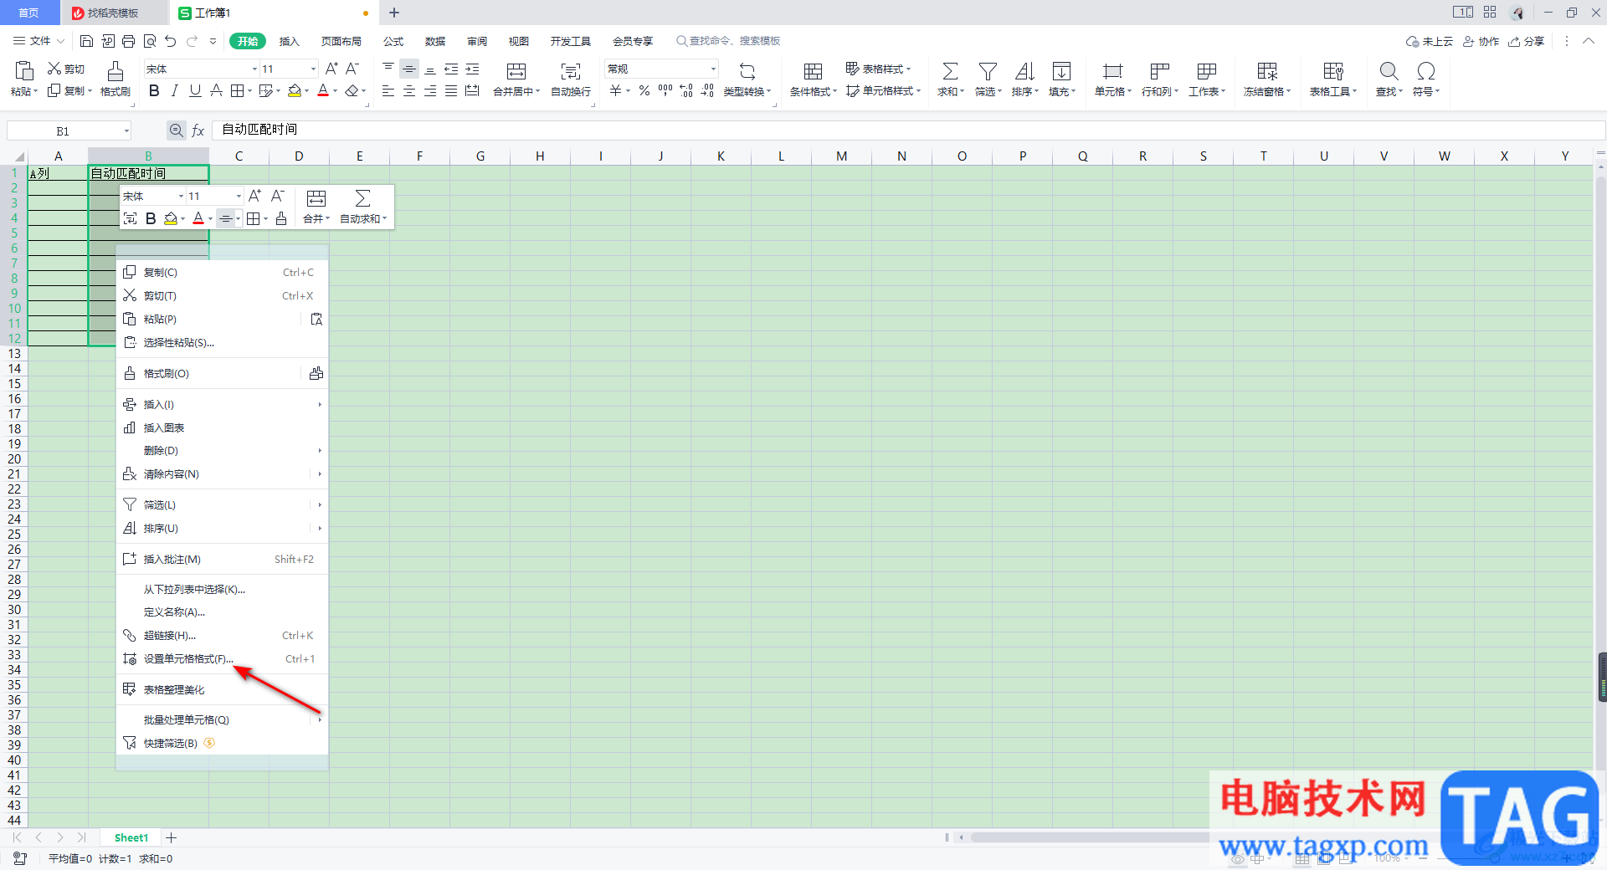Expand the Insert (插入) submenu arrow
The width and height of the screenshot is (1607, 870).
[x=320, y=405]
